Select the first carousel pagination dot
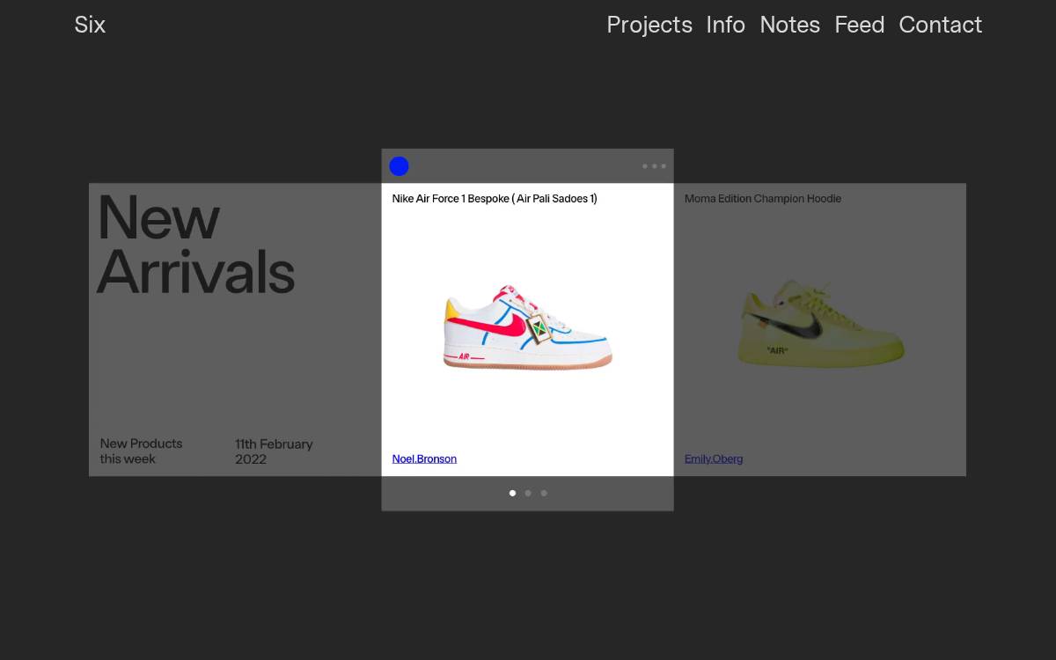The width and height of the screenshot is (1056, 660). click(512, 493)
